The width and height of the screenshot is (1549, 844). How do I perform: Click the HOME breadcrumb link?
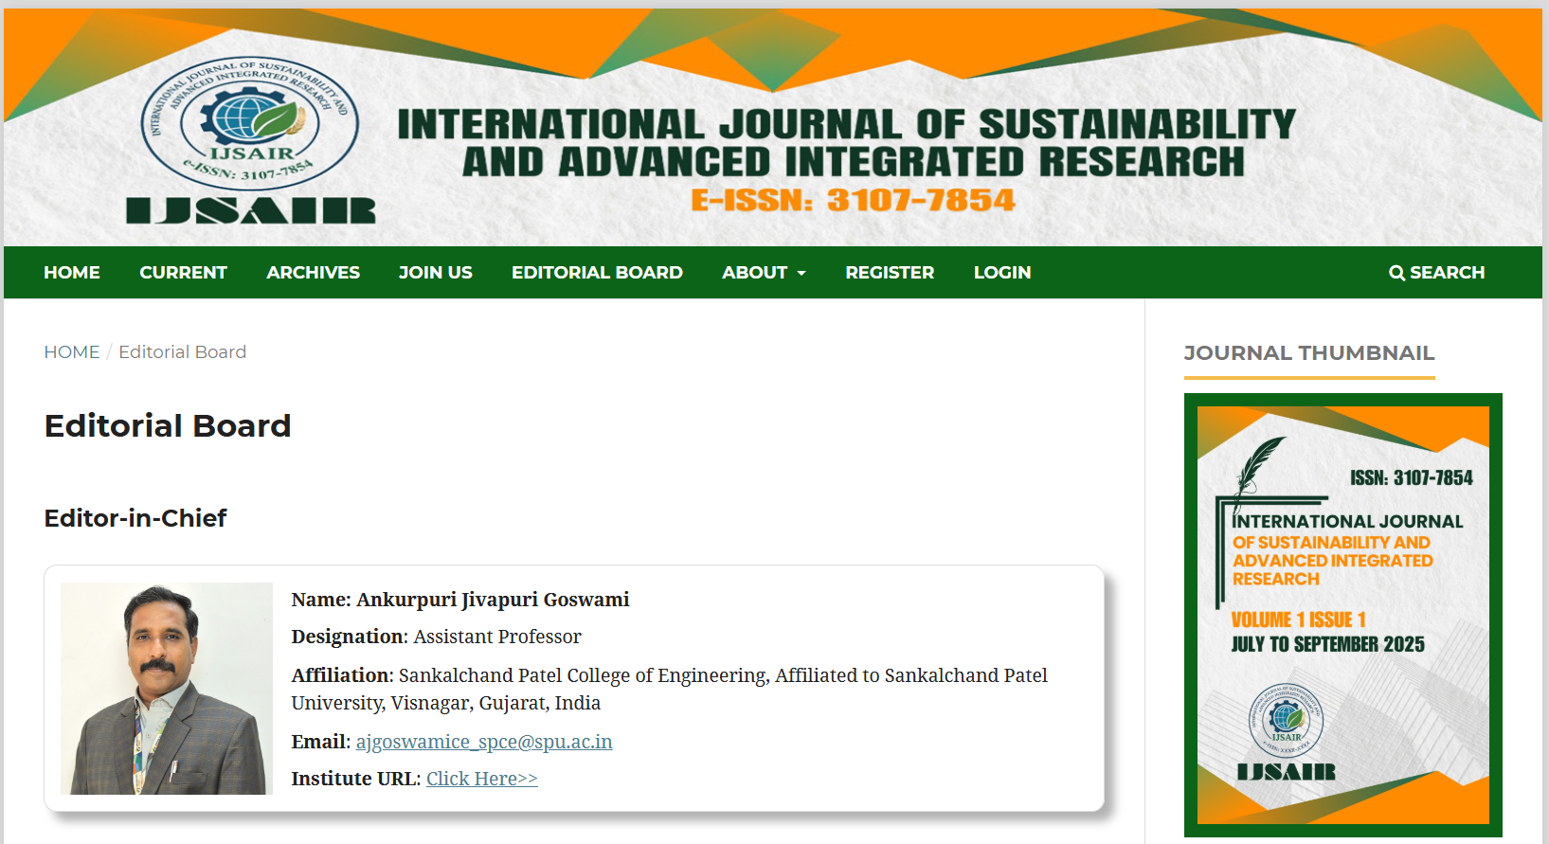tap(72, 352)
